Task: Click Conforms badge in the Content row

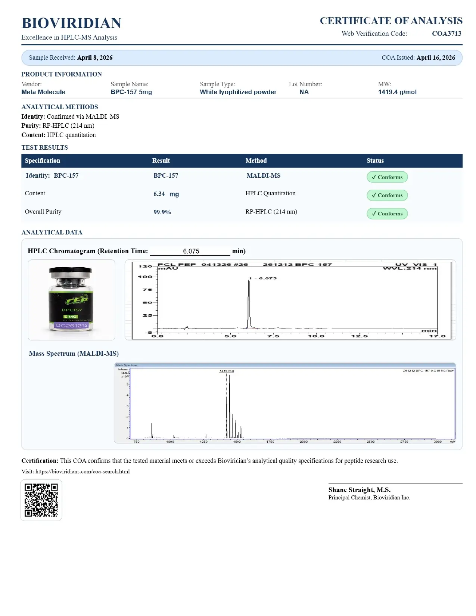Action: pos(387,195)
